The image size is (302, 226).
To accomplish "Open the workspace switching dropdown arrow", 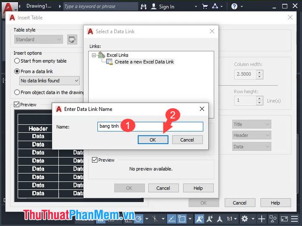I will click(x=253, y=219).
